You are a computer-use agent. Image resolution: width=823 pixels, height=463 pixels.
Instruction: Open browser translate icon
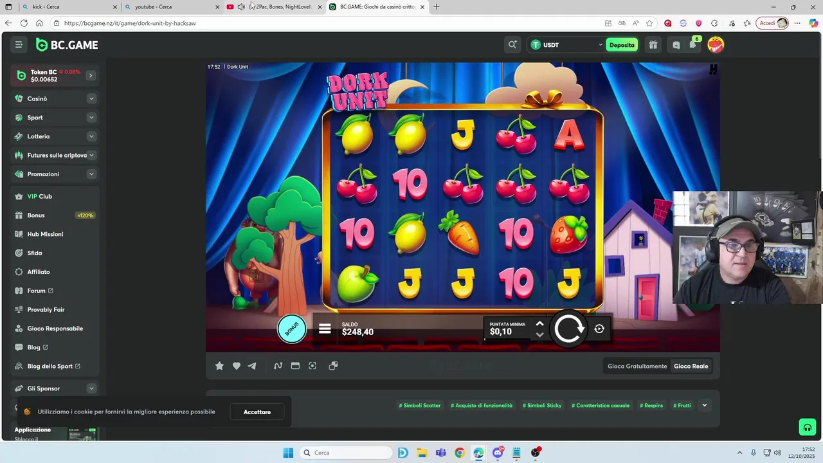tap(622, 23)
